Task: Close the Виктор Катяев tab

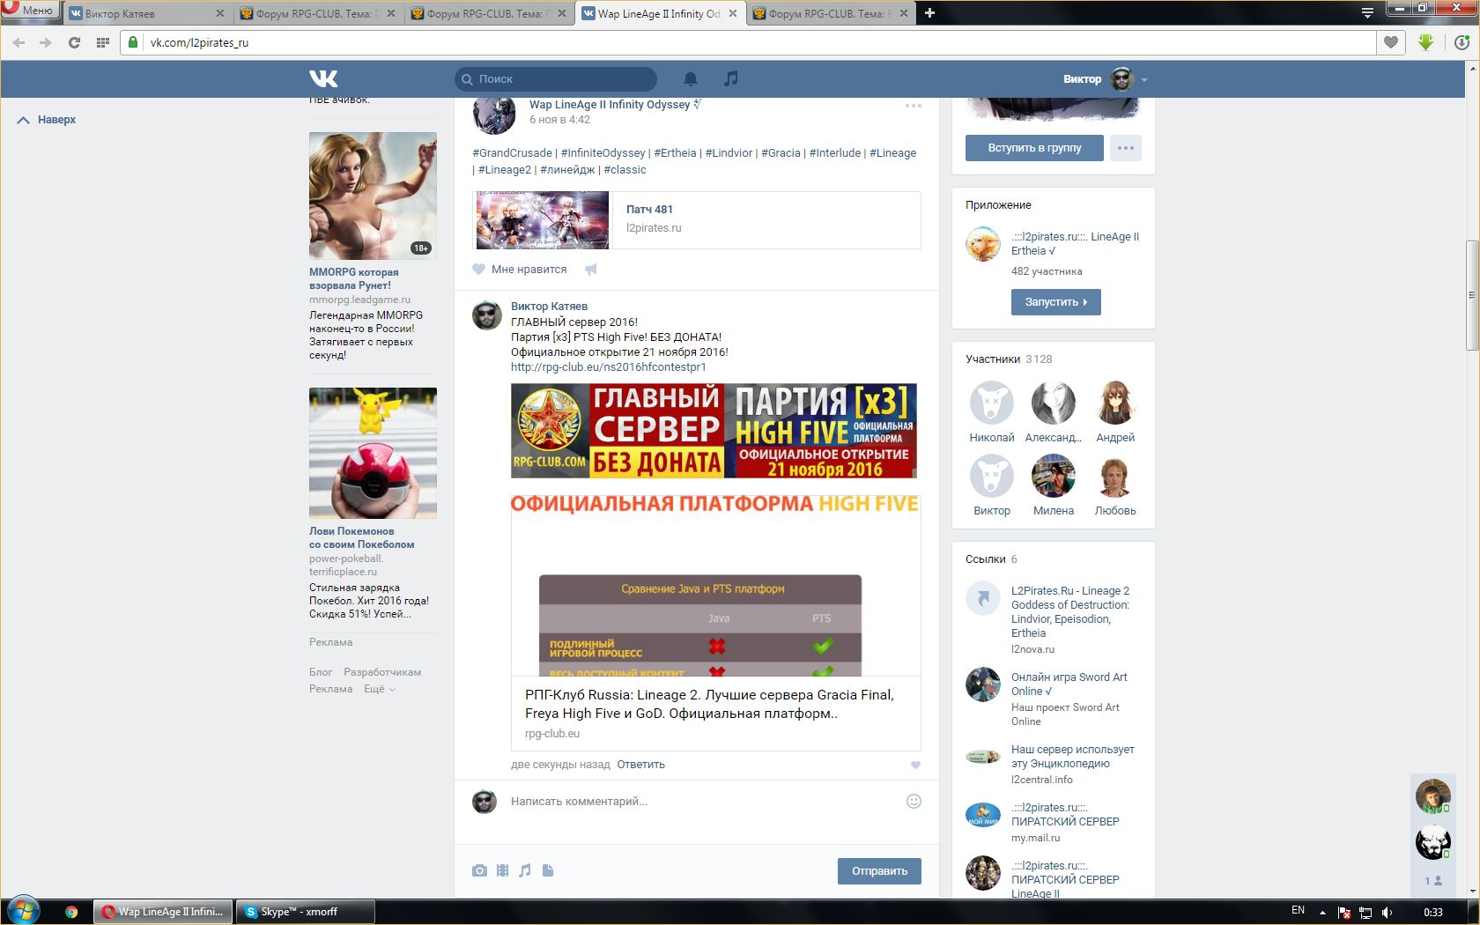Action: [x=219, y=13]
